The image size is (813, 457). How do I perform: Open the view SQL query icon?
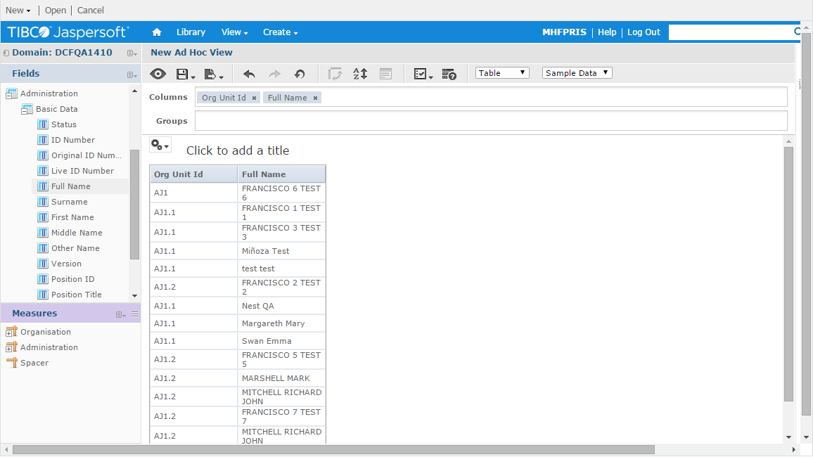449,74
